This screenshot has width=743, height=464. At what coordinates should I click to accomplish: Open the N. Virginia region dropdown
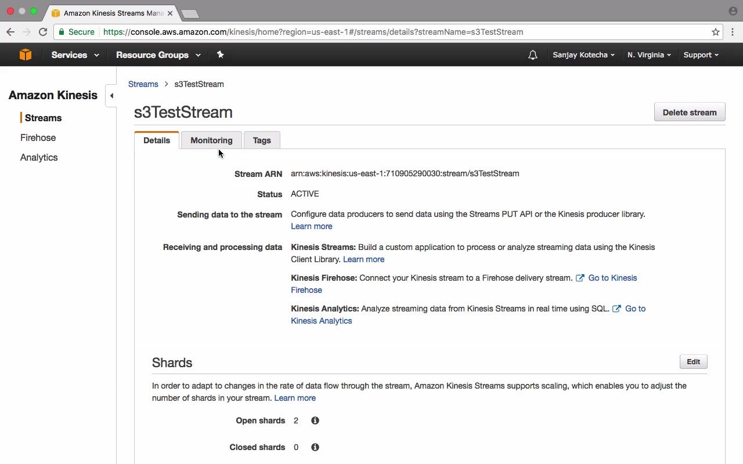coord(649,55)
